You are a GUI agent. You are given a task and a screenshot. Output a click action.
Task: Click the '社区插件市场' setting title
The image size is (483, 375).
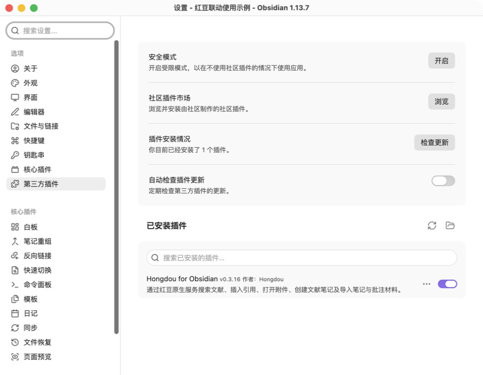(170, 97)
